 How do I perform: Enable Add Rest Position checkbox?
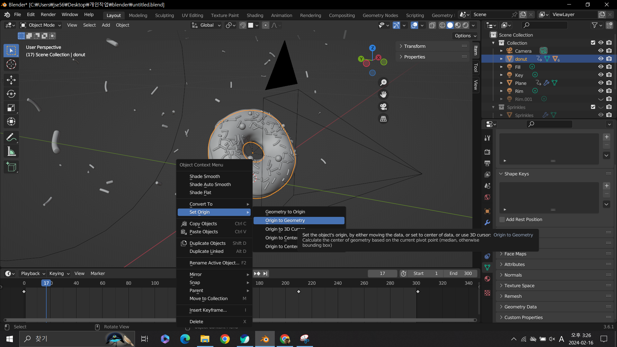click(502, 219)
